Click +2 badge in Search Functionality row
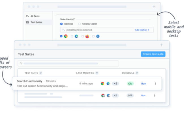 pos(115,84)
